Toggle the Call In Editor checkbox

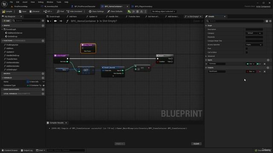click(247, 52)
